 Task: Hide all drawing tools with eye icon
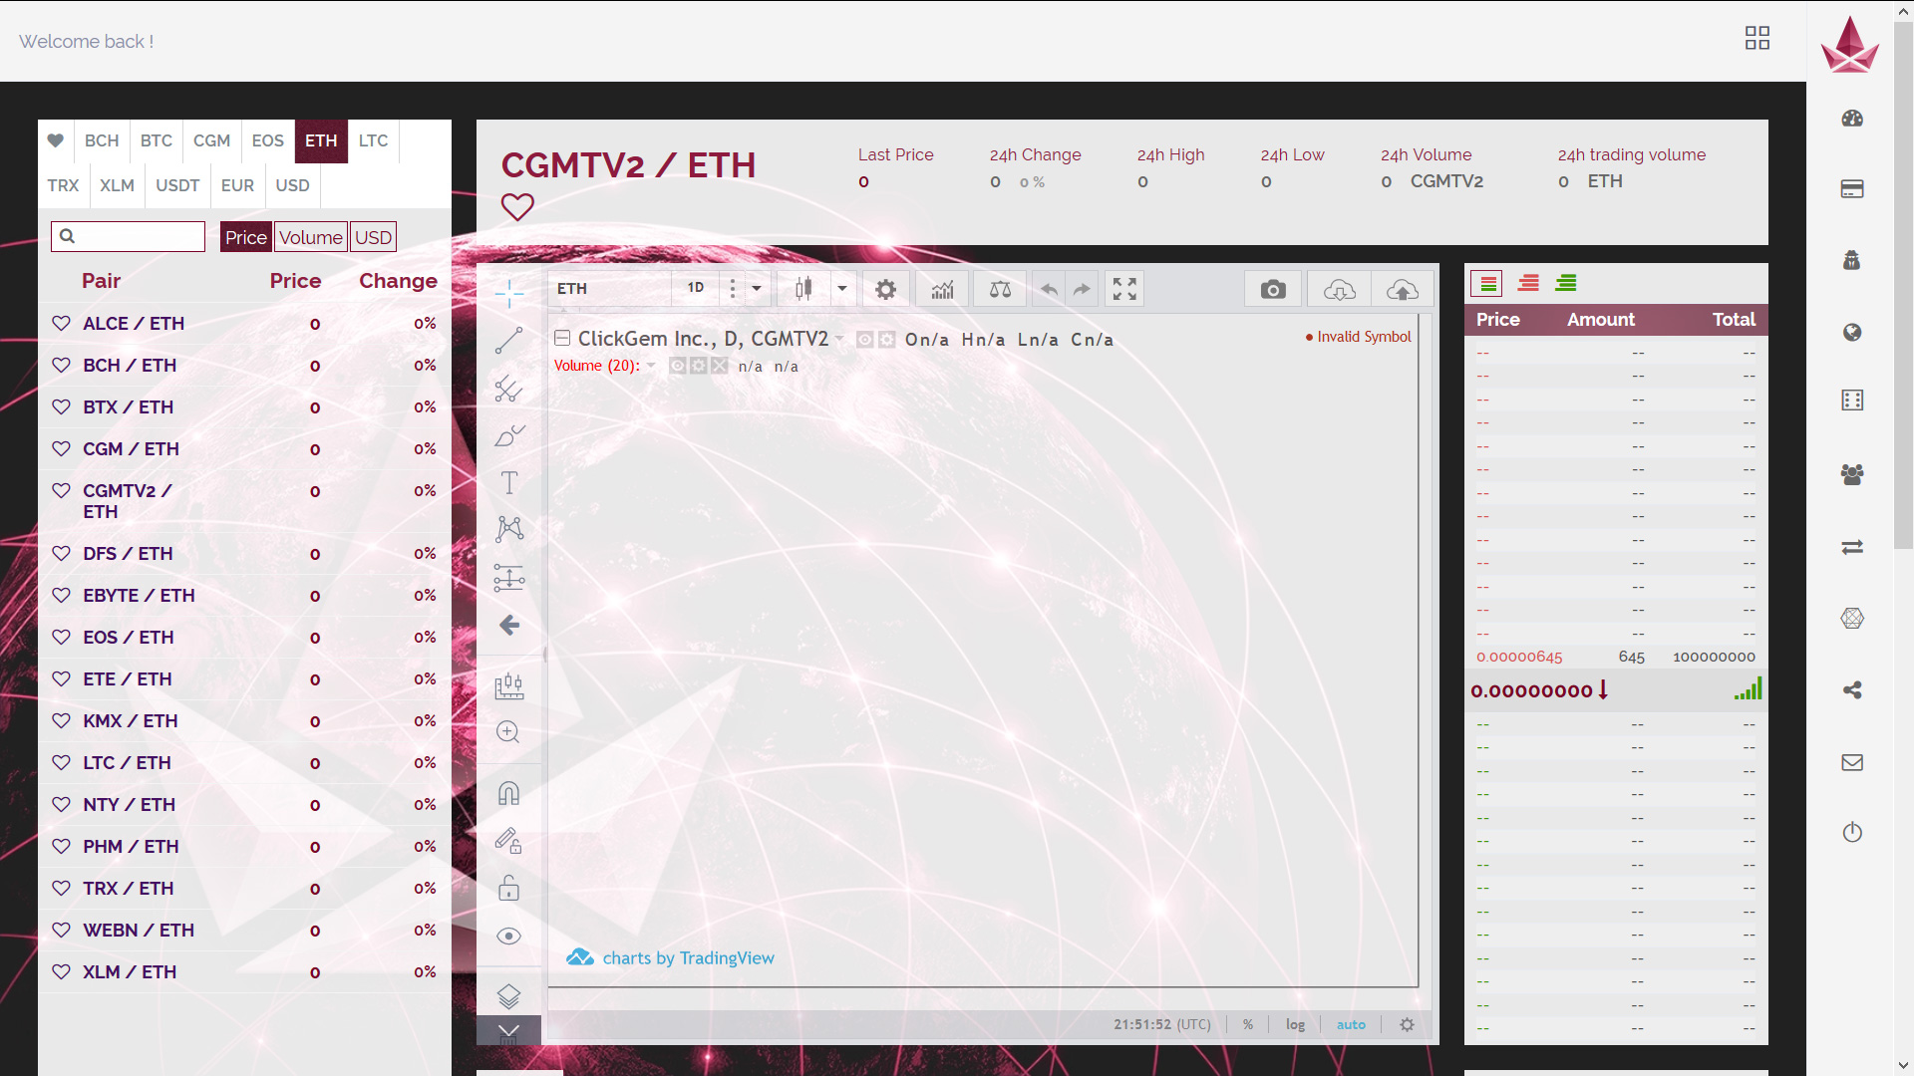click(509, 936)
